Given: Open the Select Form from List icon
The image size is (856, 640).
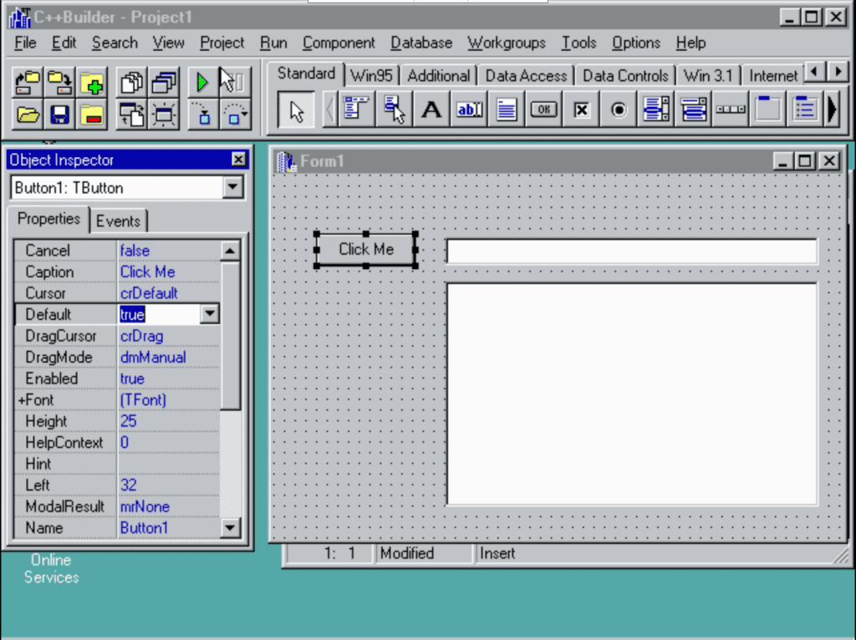Looking at the screenshot, I should pos(163,83).
